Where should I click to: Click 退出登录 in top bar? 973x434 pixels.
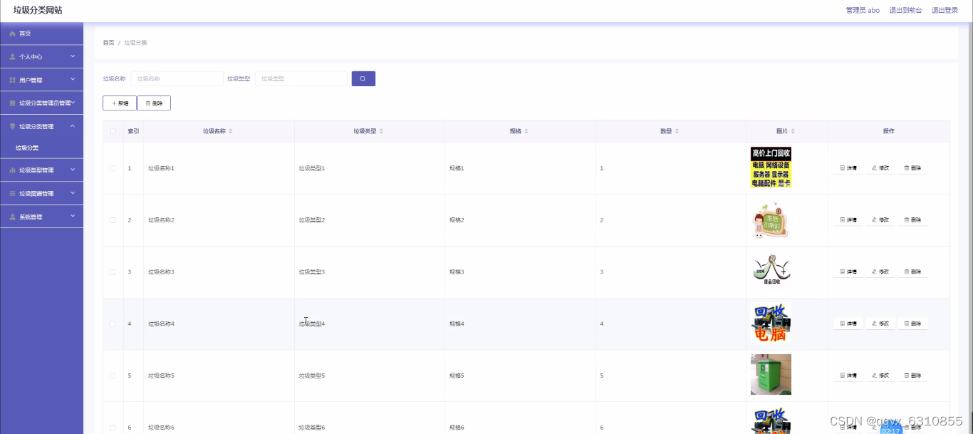(945, 11)
